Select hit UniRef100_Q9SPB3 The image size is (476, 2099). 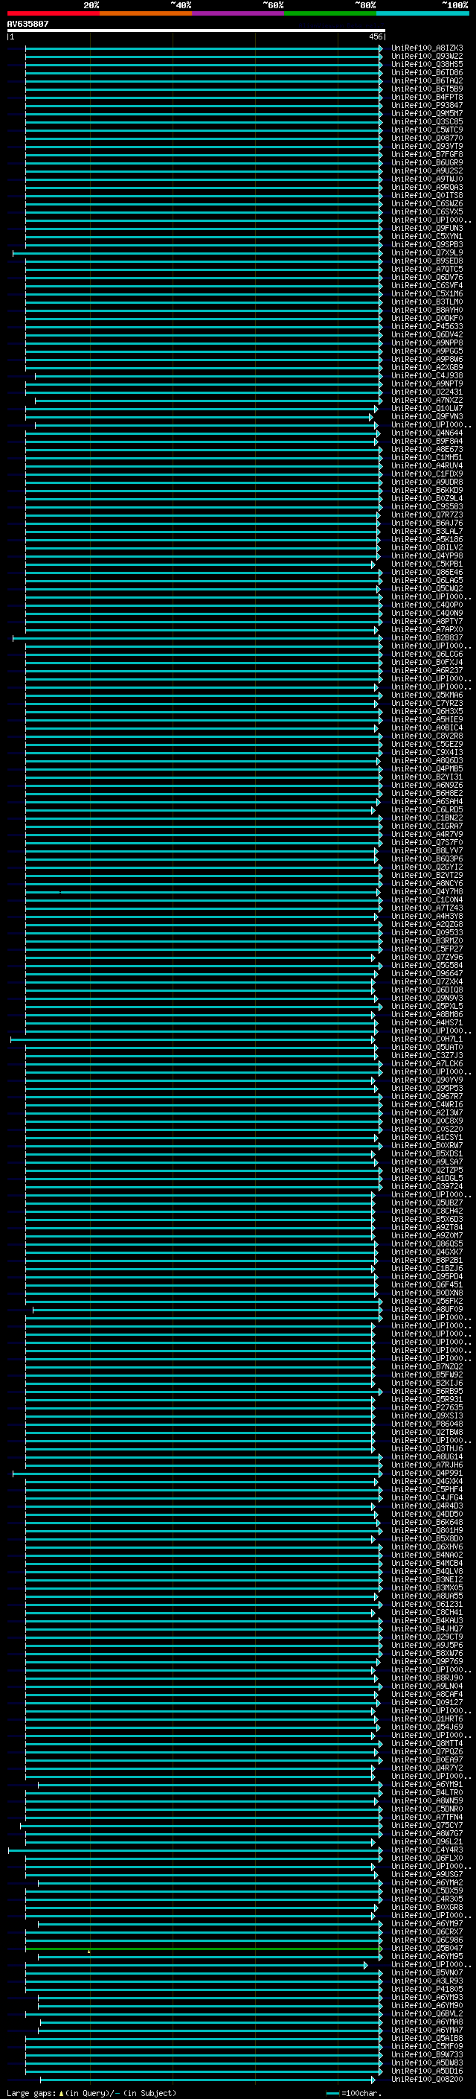(427, 244)
